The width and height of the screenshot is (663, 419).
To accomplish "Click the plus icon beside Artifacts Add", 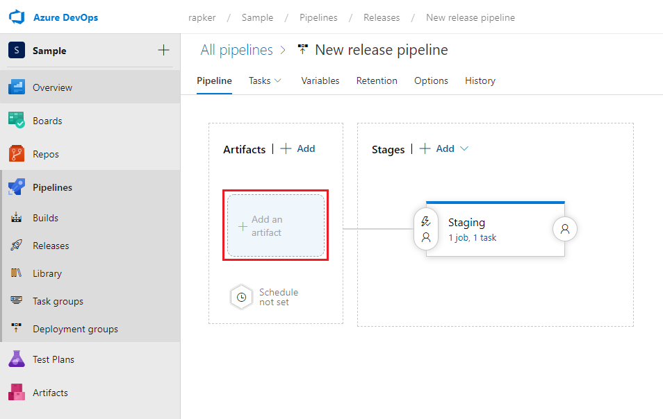I will tap(286, 148).
